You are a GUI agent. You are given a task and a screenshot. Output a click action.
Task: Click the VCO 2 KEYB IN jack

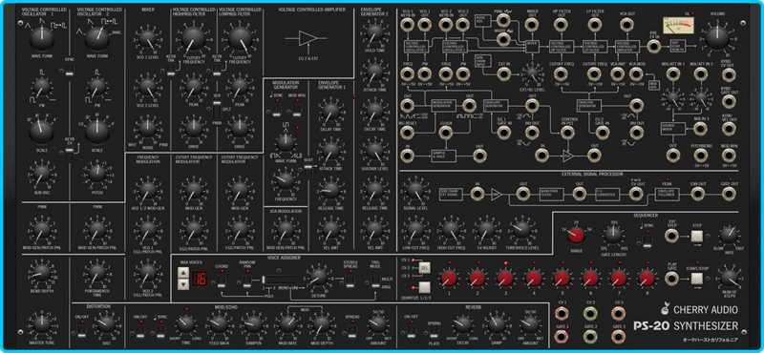tap(446, 25)
